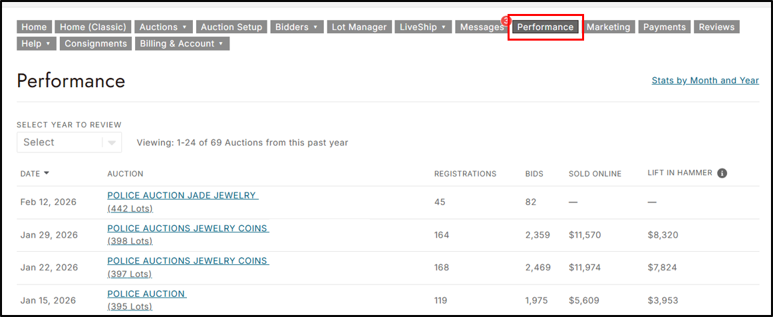Image resolution: width=773 pixels, height=317 pixels.
Task: Click the 168 registrations value
Action: click(441, 268)
